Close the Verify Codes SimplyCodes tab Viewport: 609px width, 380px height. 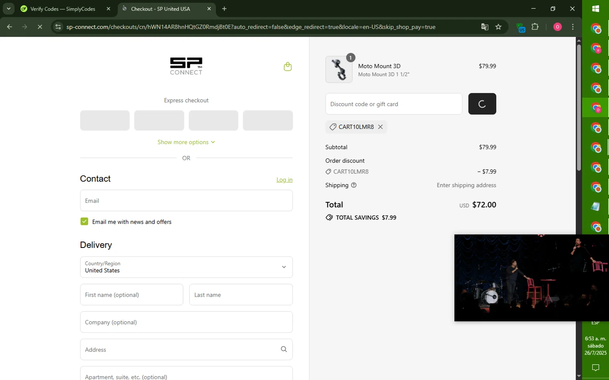108,9
